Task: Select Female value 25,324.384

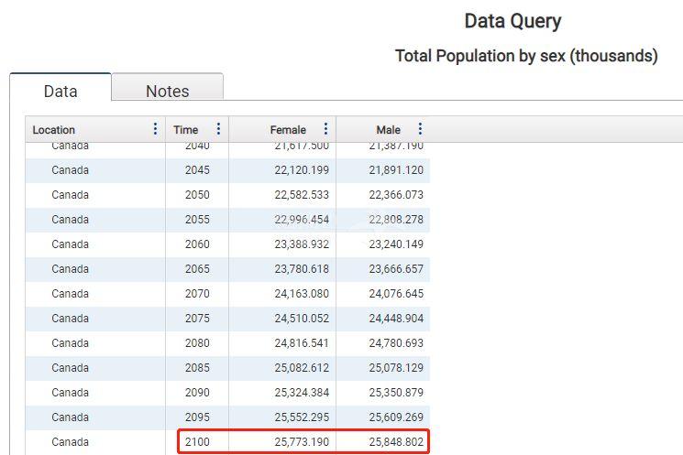Action: 302,394
